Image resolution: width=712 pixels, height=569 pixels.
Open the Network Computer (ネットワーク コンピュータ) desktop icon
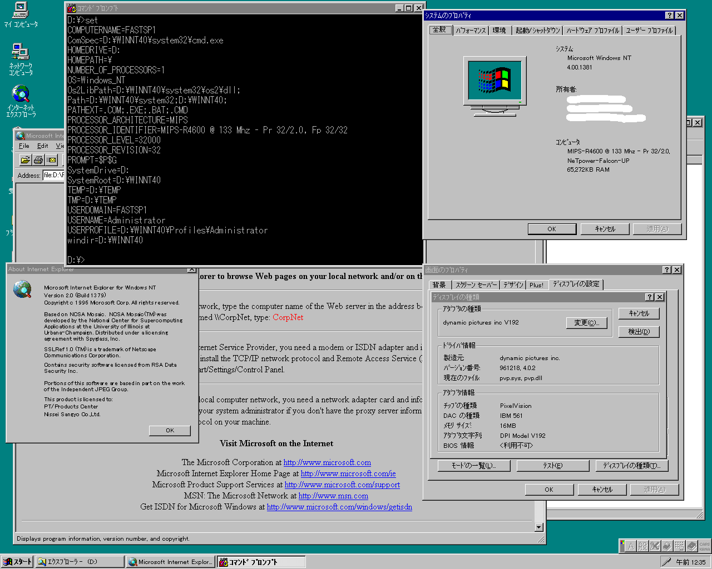click(x=21, y=59)
